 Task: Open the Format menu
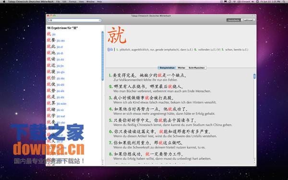pos(72,1)
